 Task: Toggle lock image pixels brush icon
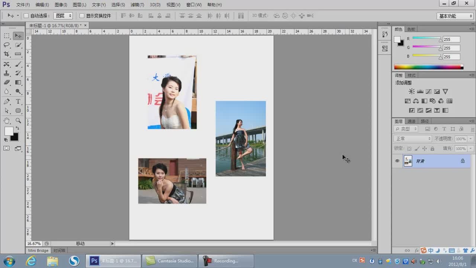pyautogui.click(x=417, y=149)
